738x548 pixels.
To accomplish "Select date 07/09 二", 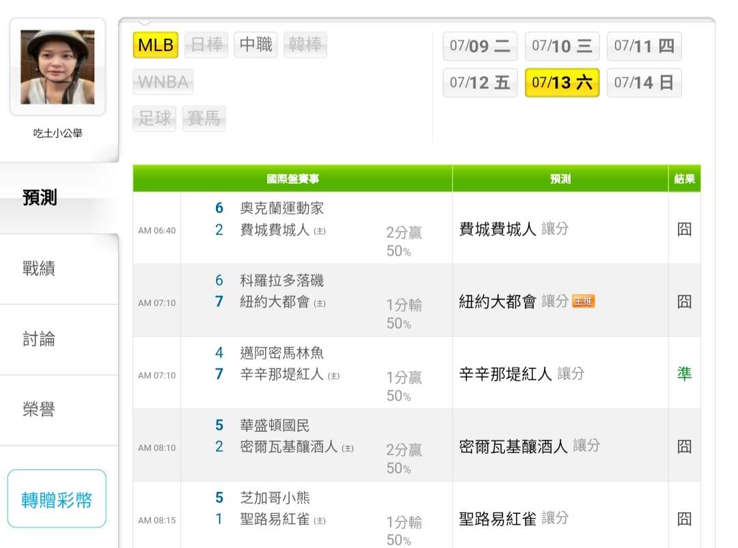I will (480, 46).
